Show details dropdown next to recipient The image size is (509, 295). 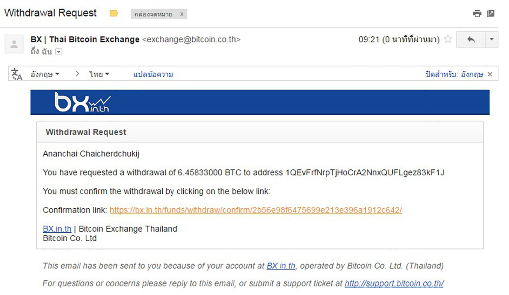[x=58, y=52]
